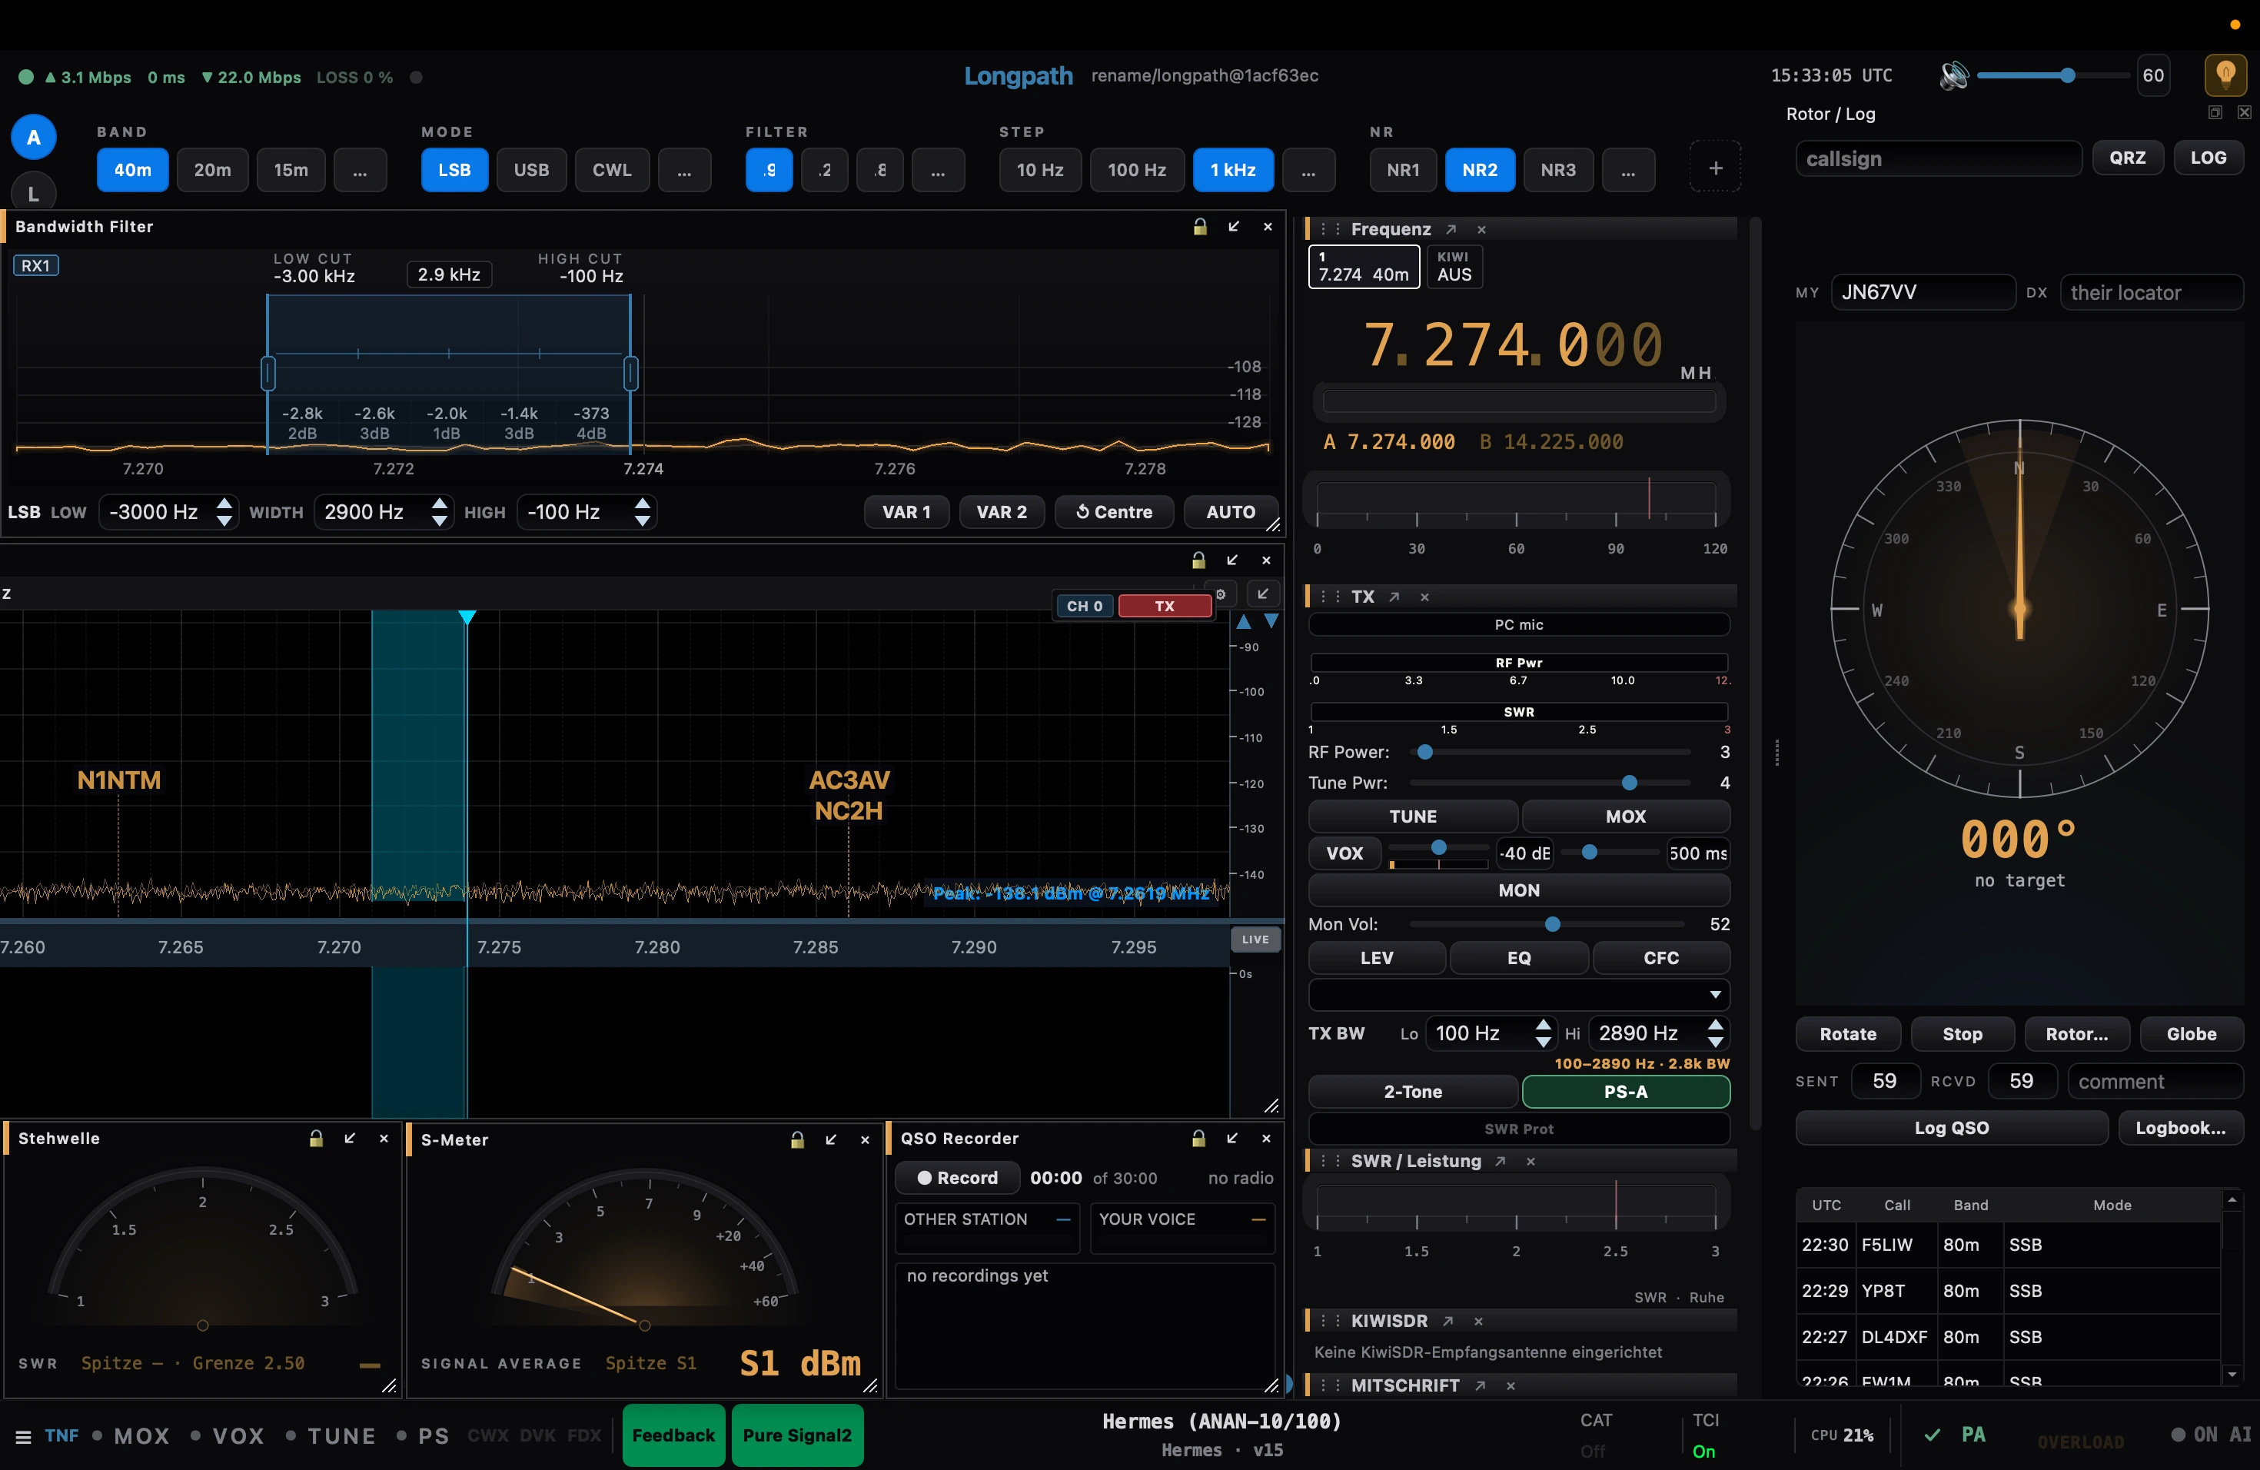Switch mode to CWL

pyautogui.click(x=612, y=170)
